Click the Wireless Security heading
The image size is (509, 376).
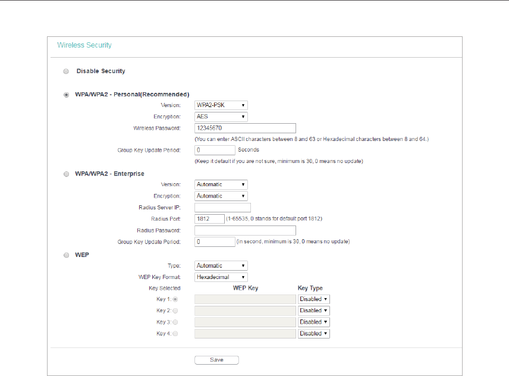[x=84, y=45]
